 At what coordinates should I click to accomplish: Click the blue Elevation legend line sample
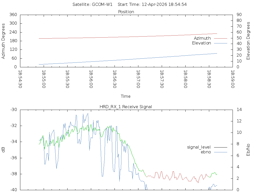[x=220, y=43]
